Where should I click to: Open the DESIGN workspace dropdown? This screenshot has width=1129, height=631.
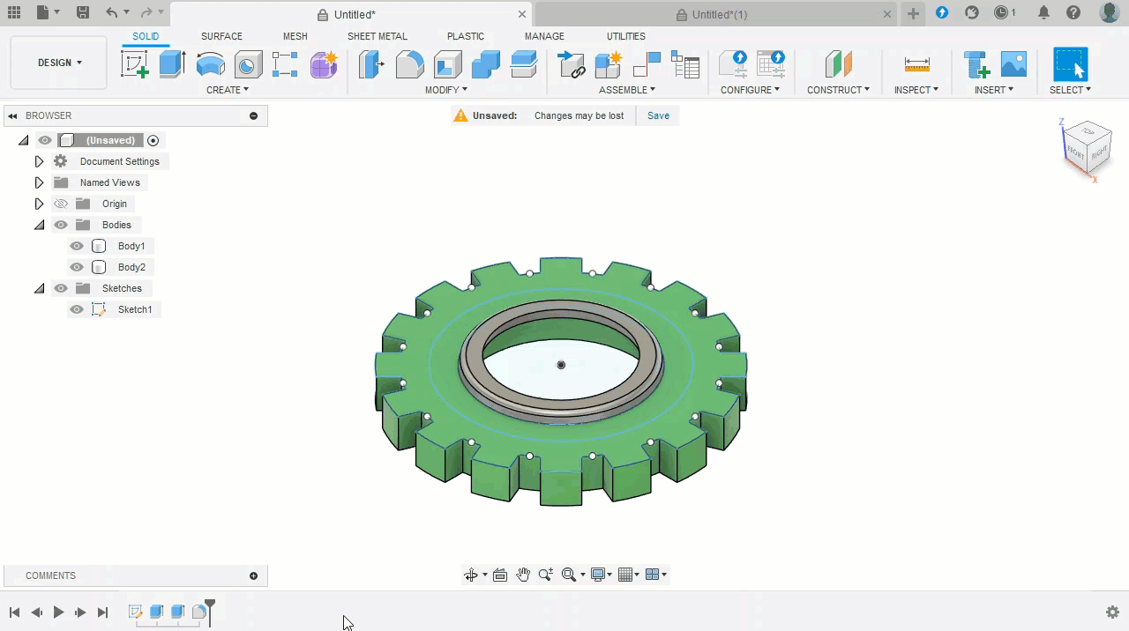point(59,63)
